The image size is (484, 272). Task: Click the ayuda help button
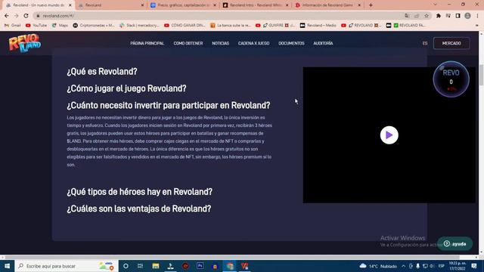tap(455, 243)
